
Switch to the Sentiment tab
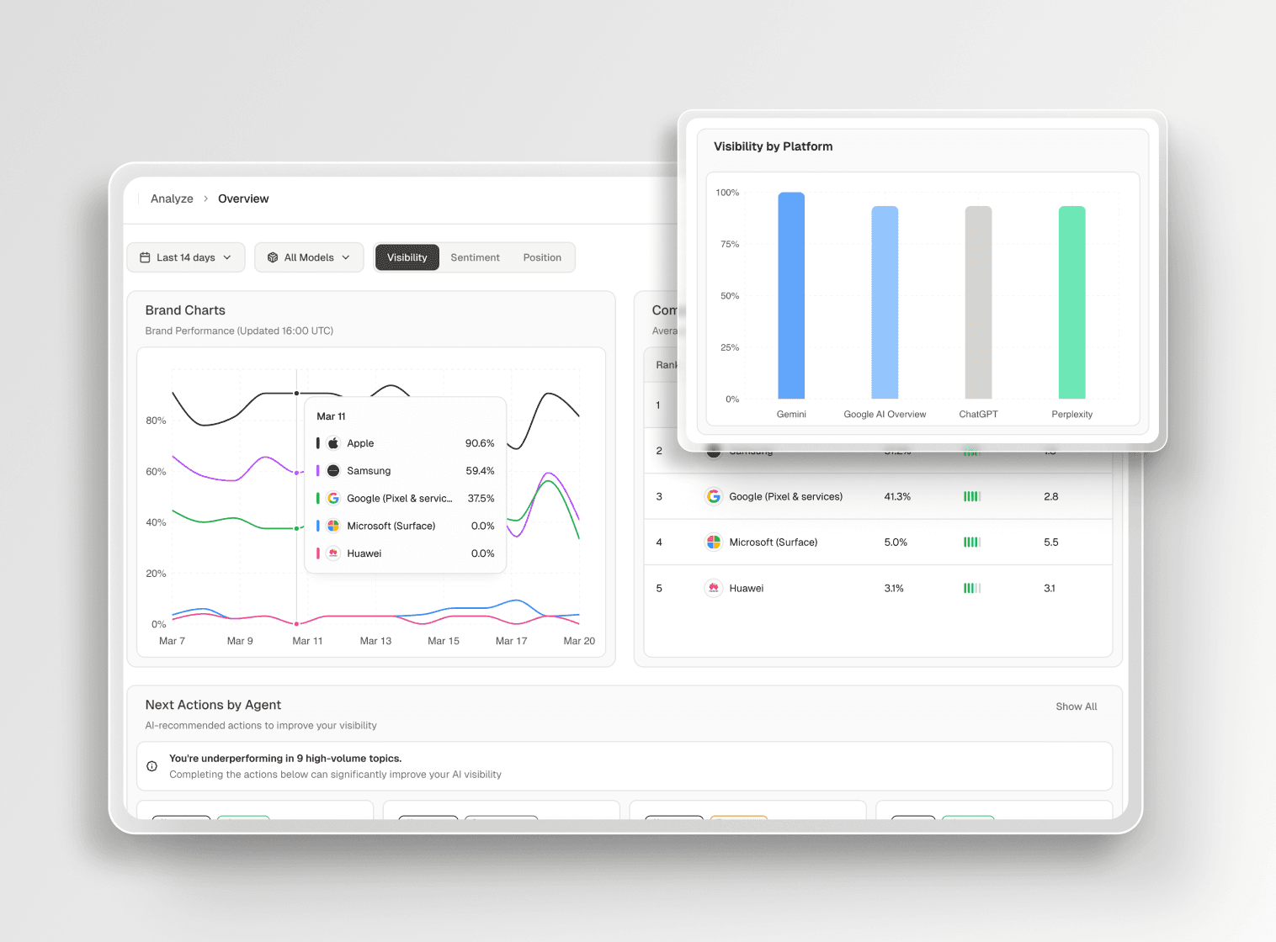tap(475, 257)
